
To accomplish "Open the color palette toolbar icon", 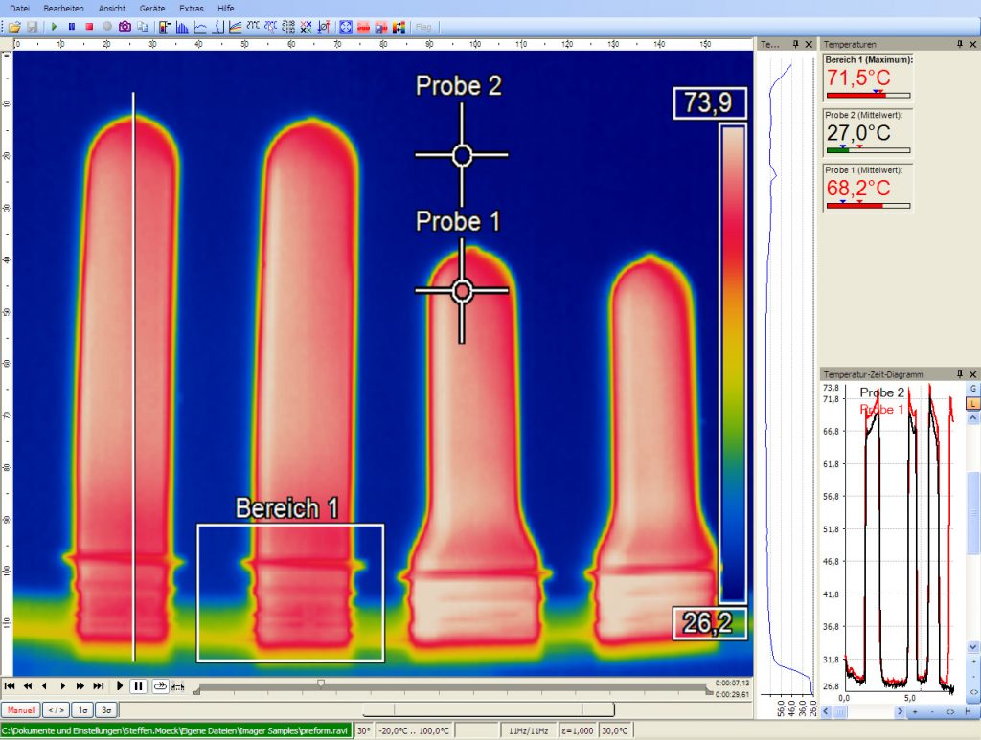I will [x=399, y=27].
